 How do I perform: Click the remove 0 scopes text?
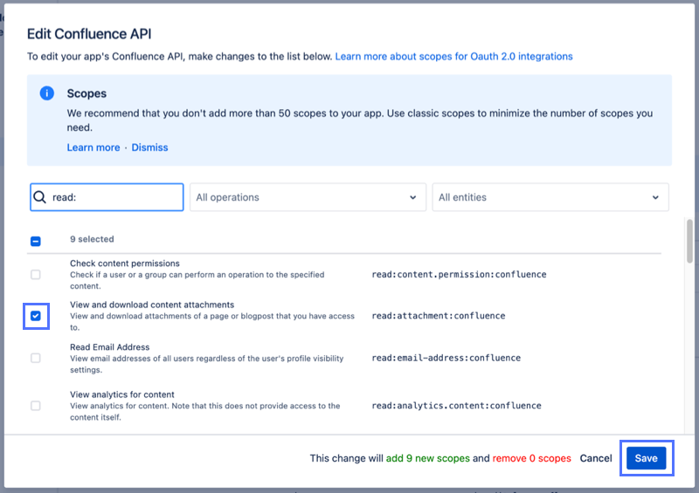coord(532,458)
